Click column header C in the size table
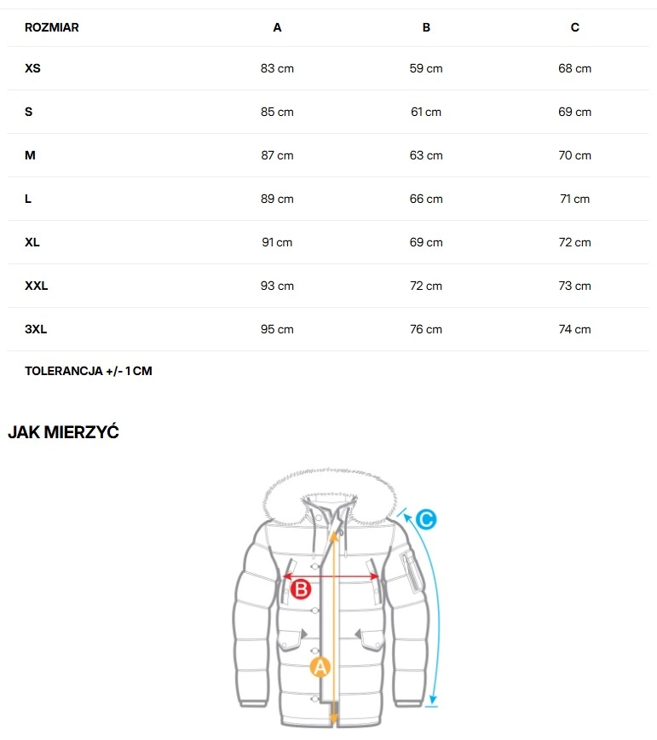This screenshot has height=740, width=657. (x=575, y=27)
